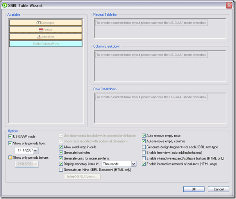This screenshot has height=199, width=236.
Task: Select the Period item with calendar icon
Action: click(46, 30)
